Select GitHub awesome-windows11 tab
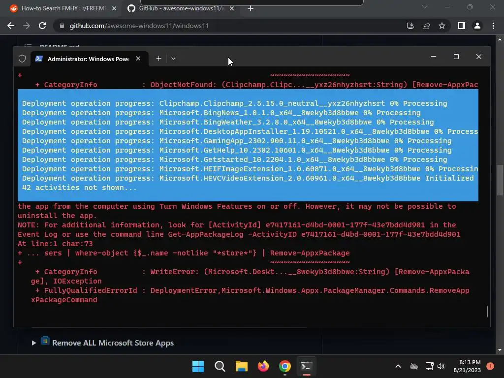 180,8
